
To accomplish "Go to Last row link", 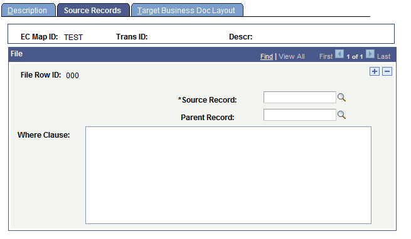I will click(384, 56).
